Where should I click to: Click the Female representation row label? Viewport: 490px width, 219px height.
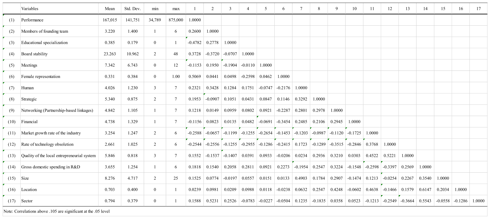point(41,77)
